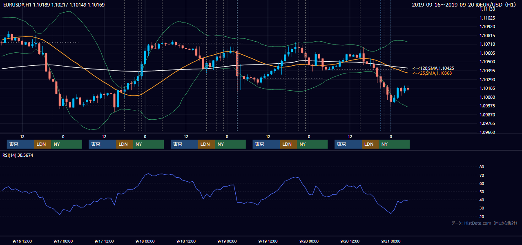Click price axis label 1.10920
The height and width of the screenshot is (245, 522).
pos(488,27)
